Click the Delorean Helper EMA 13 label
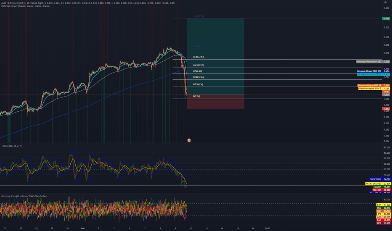 click(370, 85)
